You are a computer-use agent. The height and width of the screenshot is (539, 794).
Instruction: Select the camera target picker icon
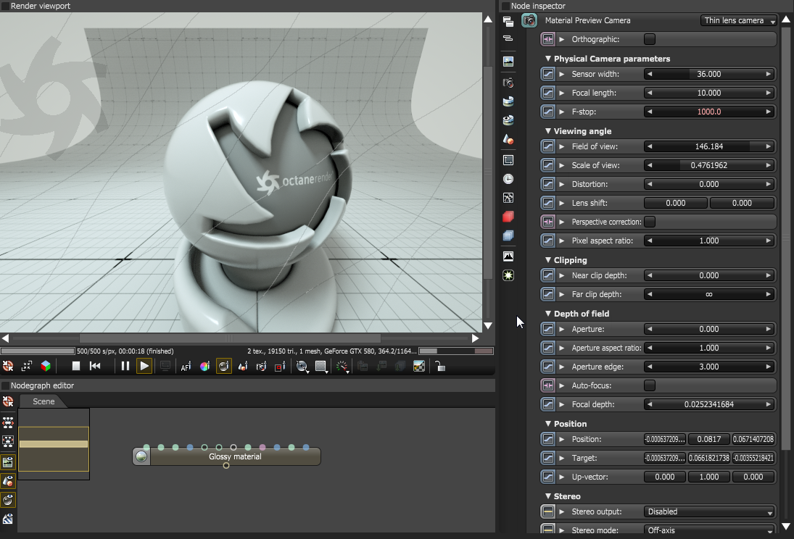261,367
